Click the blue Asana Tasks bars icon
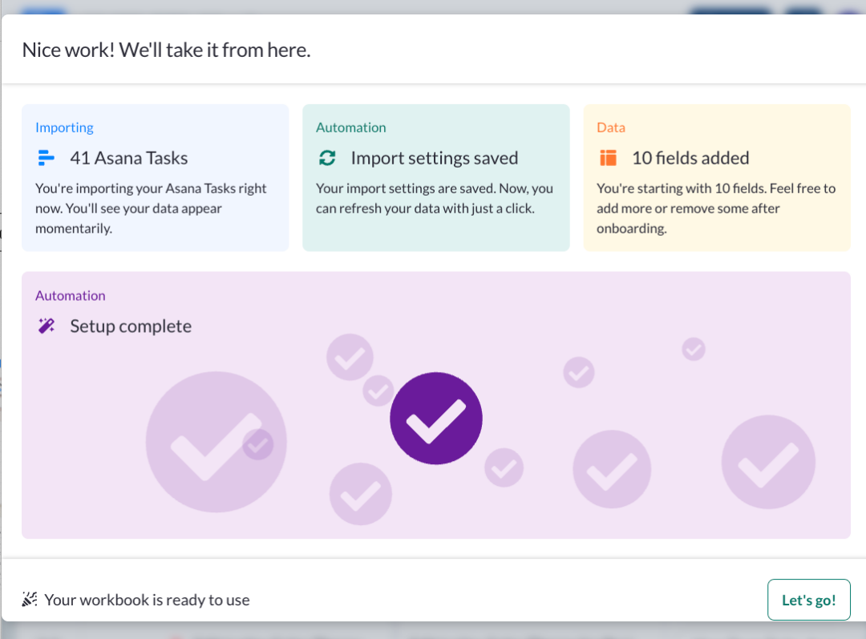866x639 pixels. [x=46, y=158]
